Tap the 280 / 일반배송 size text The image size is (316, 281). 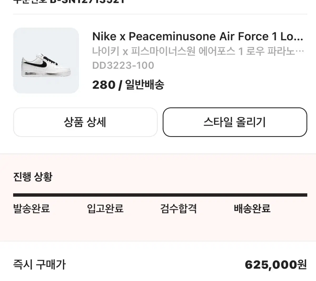tap(128, 85)
